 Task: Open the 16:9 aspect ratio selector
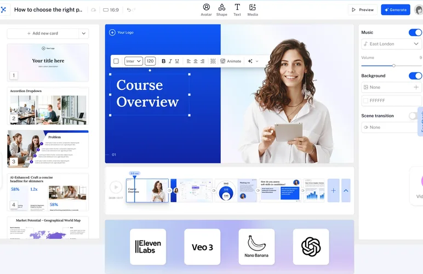click(111, 10)
